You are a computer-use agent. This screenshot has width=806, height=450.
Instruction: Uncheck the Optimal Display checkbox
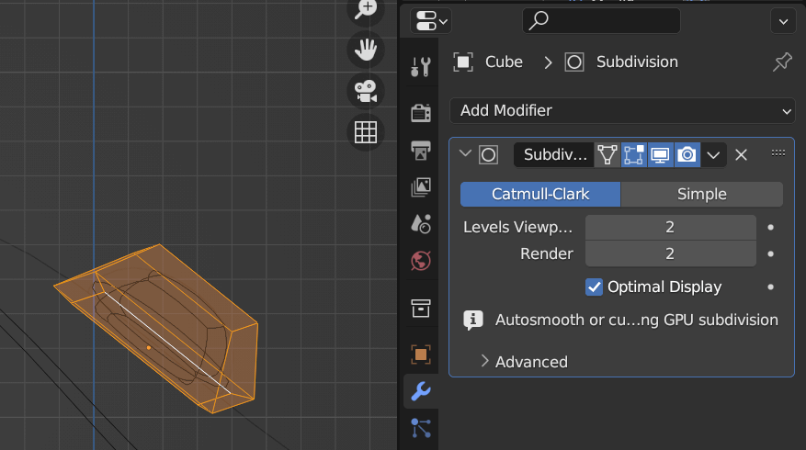(594, 287)
